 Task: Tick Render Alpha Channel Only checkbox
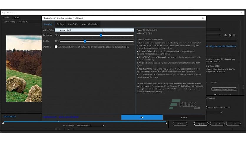coord(207,107)
